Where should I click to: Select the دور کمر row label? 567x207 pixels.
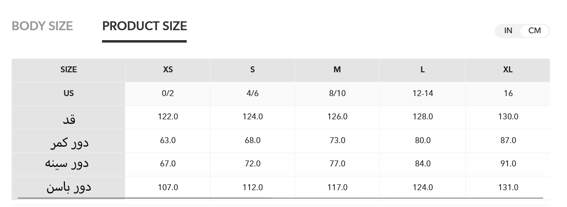point(69,142)
